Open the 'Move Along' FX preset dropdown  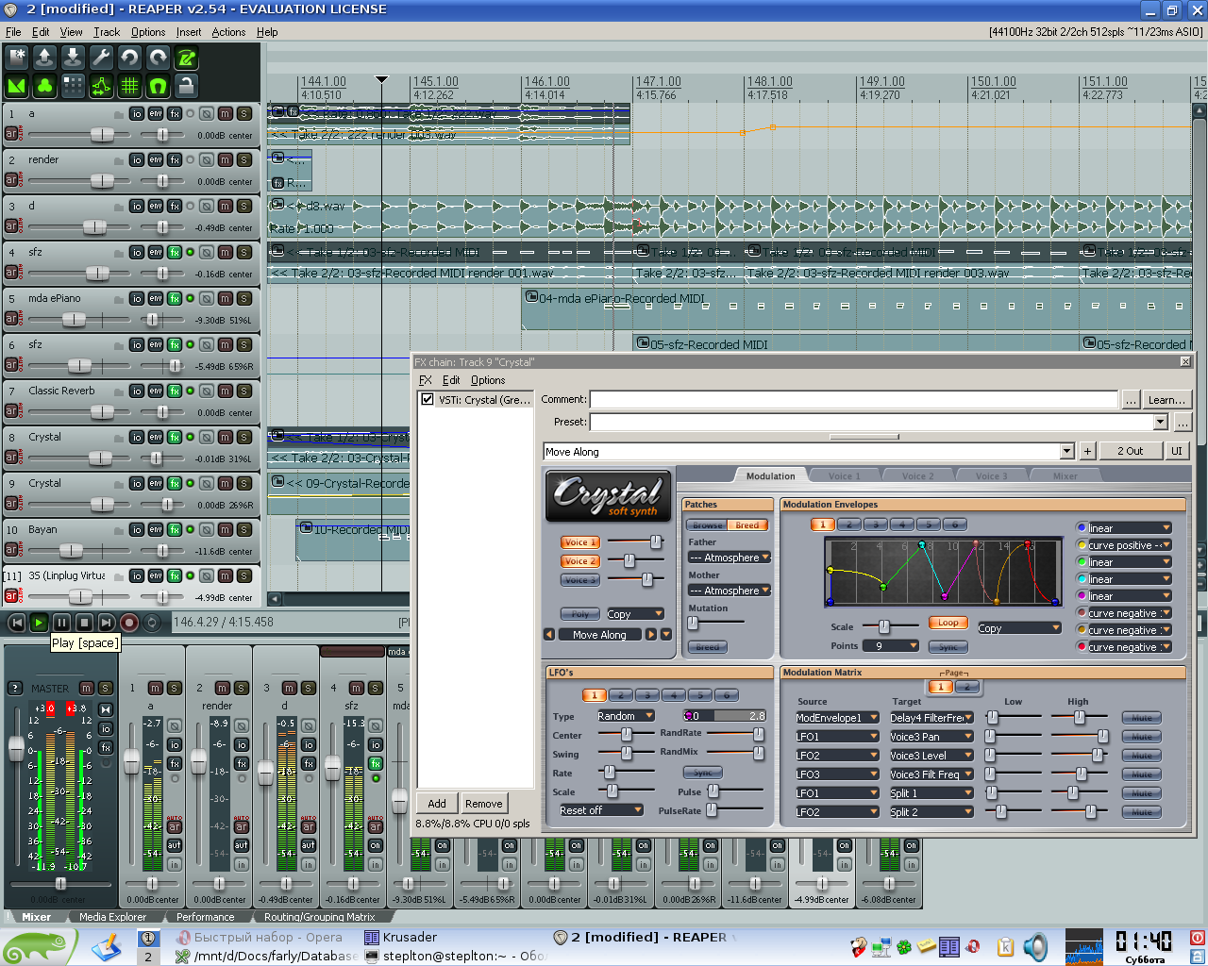[809, 451]
